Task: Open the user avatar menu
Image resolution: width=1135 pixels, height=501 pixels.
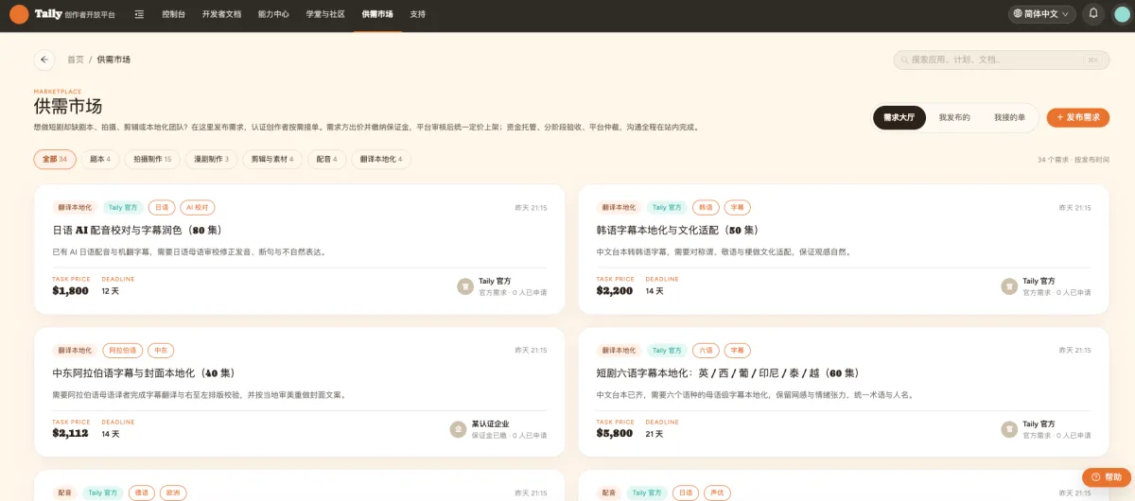Action: [x=1122, y=14]
